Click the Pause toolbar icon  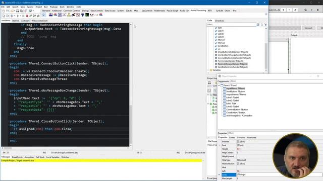click(23, 16)
